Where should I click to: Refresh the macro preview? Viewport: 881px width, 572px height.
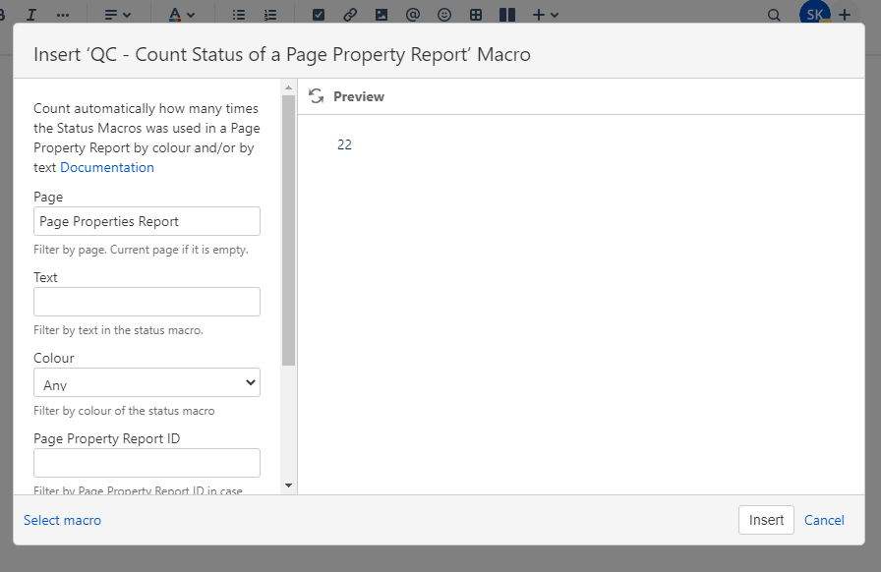315,95
